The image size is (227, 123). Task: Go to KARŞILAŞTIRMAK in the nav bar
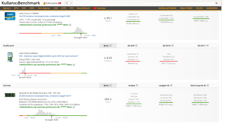[x=167, y=8]
